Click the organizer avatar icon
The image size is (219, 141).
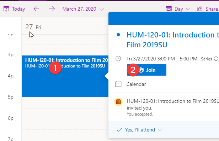[118, 102]
